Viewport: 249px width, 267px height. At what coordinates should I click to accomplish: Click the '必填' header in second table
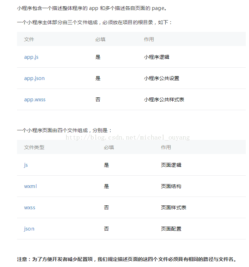point(109,147)
